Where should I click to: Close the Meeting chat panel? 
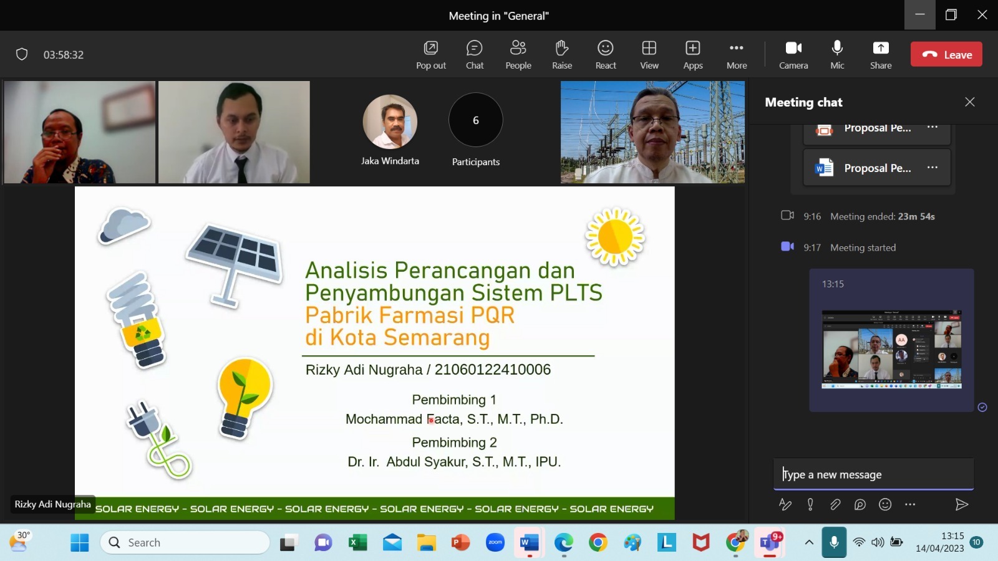coord(969,102)
